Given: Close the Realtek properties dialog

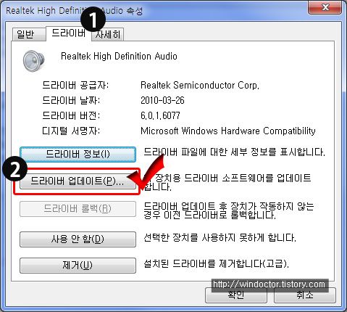Looking at the screenshot, I should point(325,7).
